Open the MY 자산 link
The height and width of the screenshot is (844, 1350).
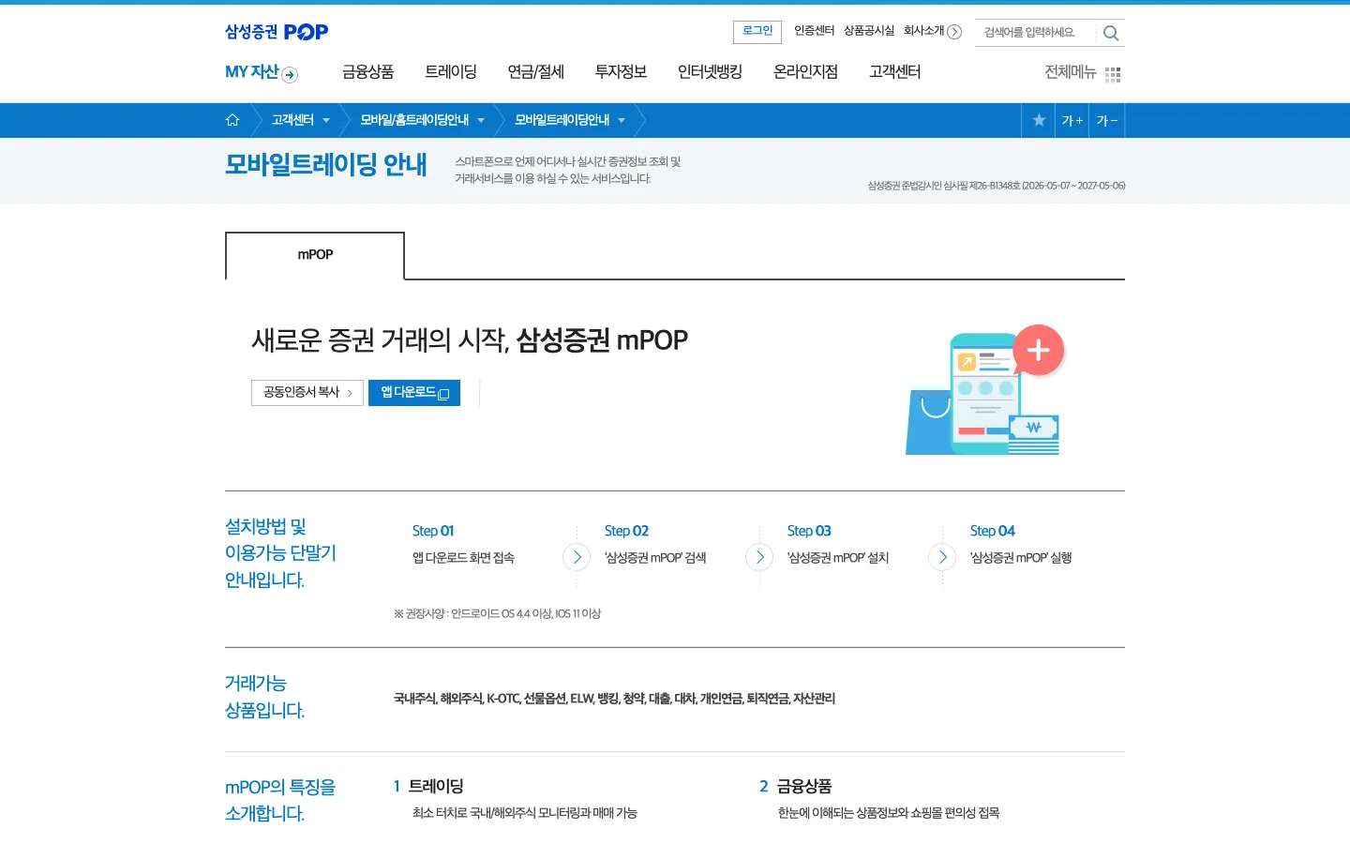[251, 72]
